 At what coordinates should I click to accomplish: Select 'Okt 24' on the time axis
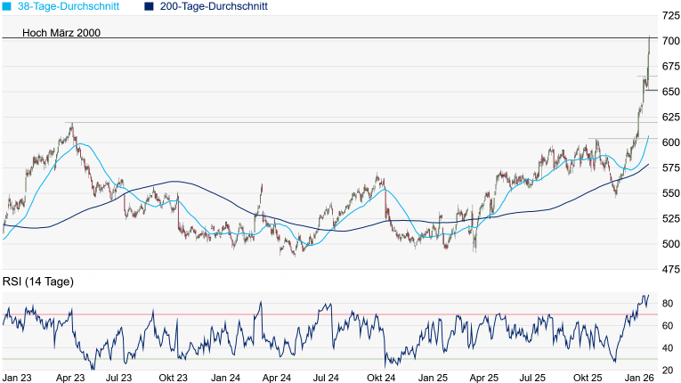pyautogui.click(x=380, y=378)
